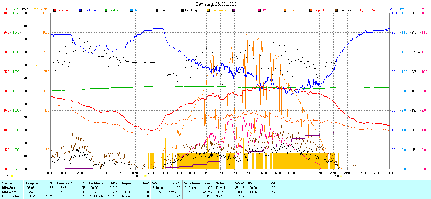Select the Sensor header in the table

(8, 183)
